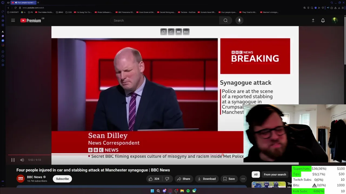The image size is (346, 194).
Task: Select the From your search chip
Action: pos(275,175)
